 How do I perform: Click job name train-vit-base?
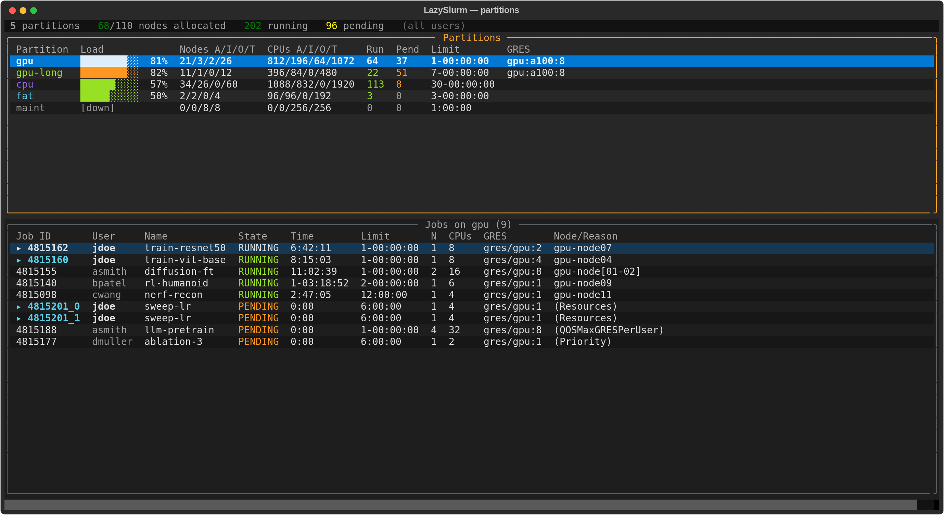point(185,260)
